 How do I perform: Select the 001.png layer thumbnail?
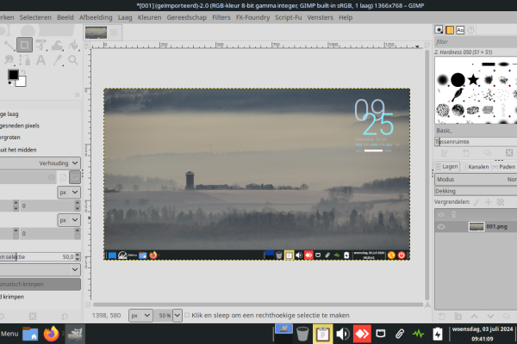pyautogui.click(x=476, y=227)
